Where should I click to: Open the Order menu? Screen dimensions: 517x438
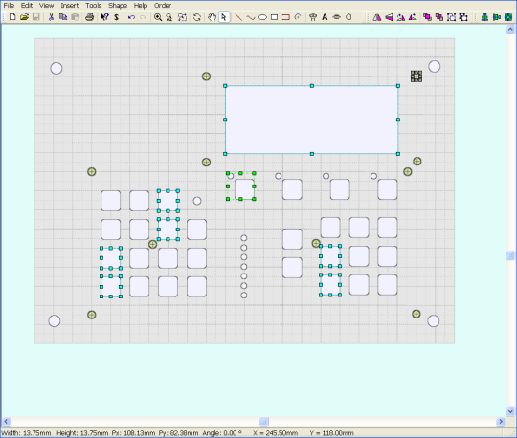pyautogui.click(x=163, y=6)
